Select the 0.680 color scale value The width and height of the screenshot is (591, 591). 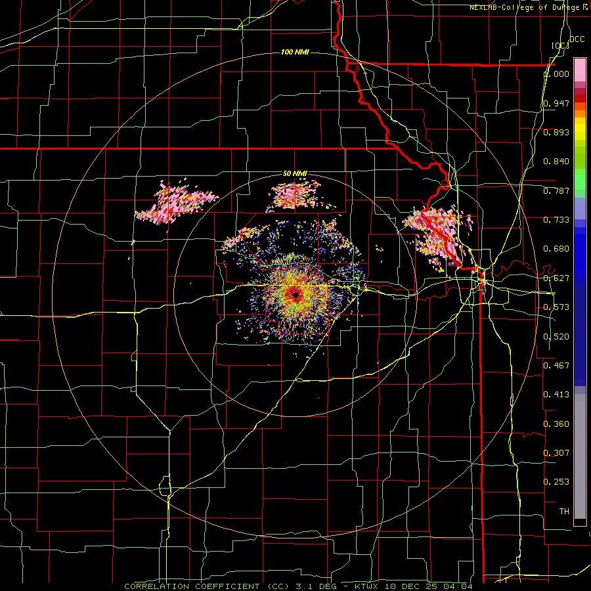(556, 249)
